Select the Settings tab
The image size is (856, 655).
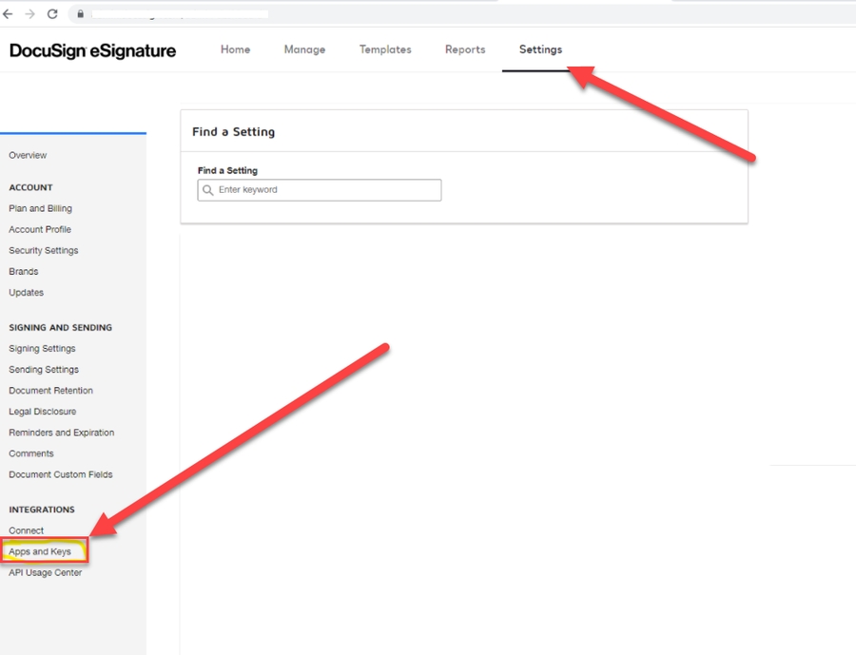click(x=540, y=49)
